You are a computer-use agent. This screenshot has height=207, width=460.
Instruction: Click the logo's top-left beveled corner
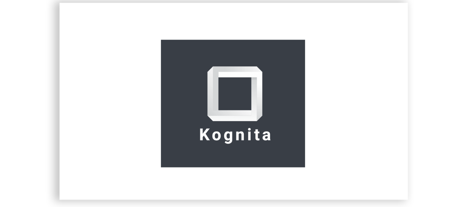pos(210,69)
